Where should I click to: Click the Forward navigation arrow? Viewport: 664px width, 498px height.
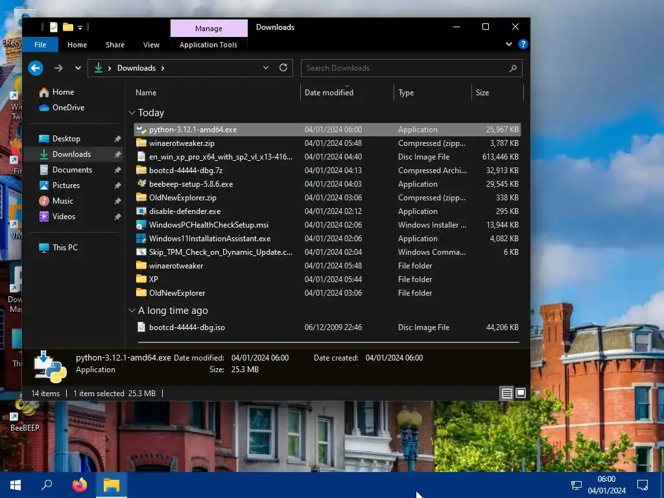58,67
